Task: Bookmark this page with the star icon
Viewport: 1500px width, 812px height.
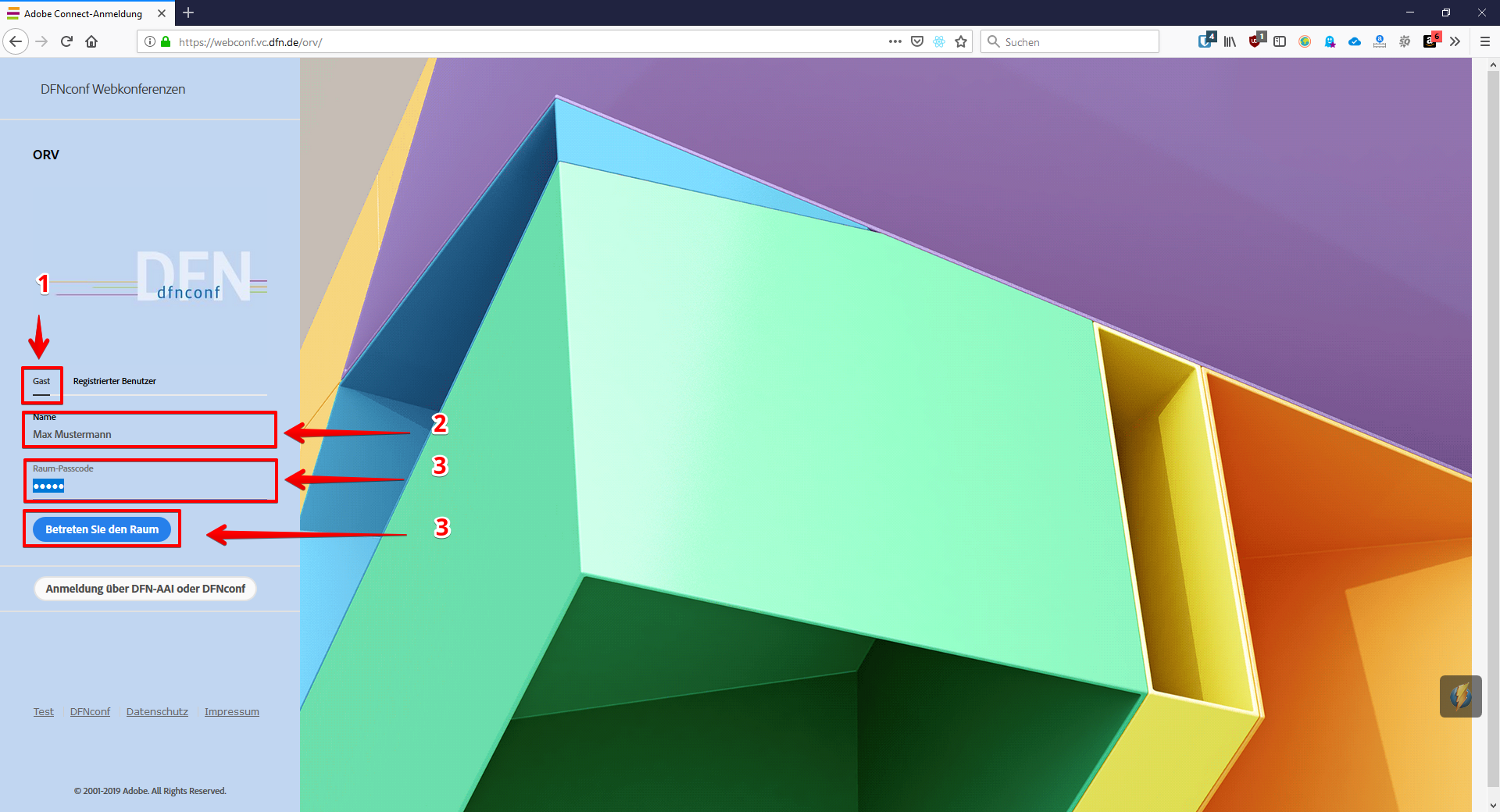Action: coord(961,41)
